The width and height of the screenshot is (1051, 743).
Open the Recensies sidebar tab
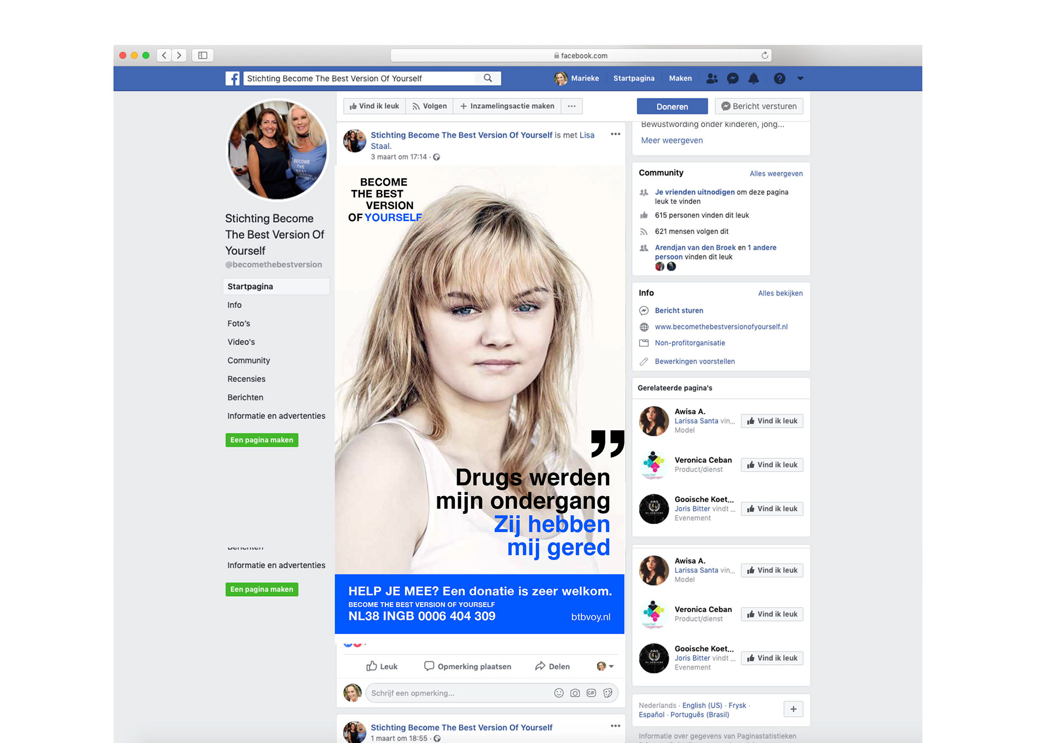coord(246,379)
